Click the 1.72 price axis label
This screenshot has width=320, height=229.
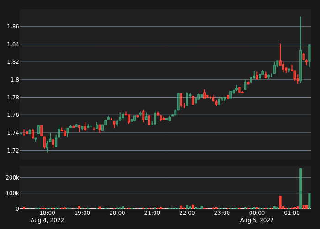click(13, 151)
